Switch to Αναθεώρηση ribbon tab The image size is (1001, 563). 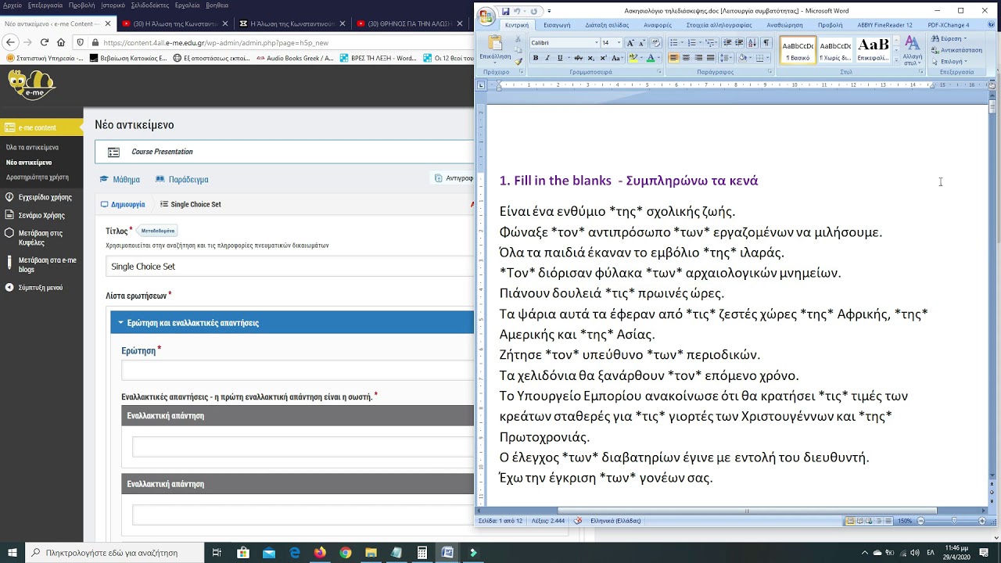784,25
